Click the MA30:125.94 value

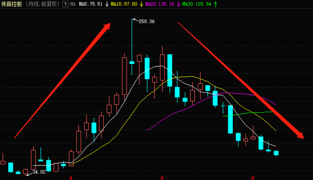click(197, 4)
